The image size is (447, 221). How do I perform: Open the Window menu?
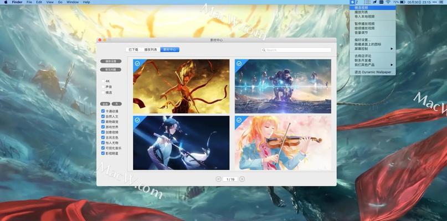click(73, 2)
